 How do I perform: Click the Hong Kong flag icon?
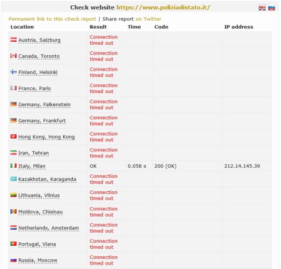click(x=14, y=137)
